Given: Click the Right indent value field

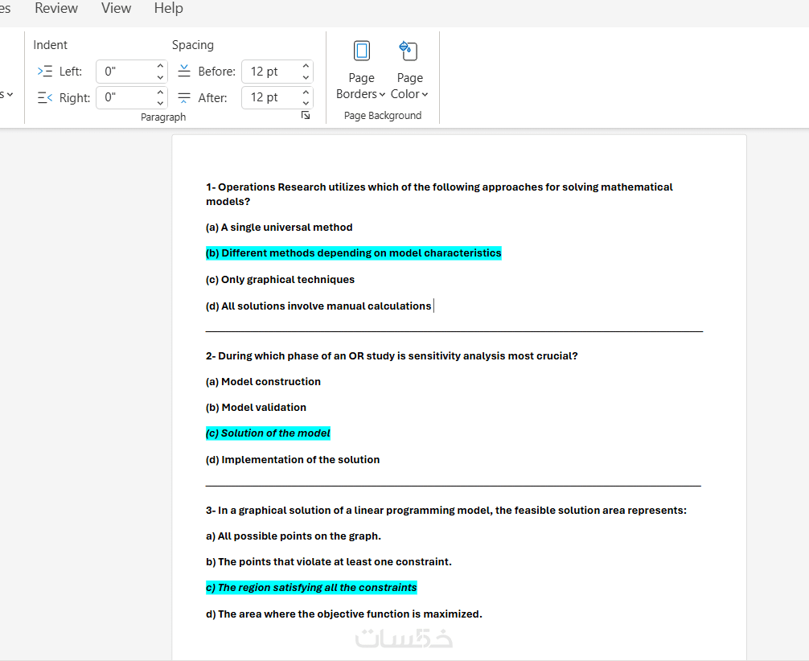Looking at the screenshot, I should click(126, 97).
